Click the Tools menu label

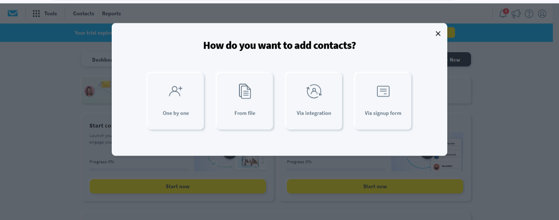pos(51,14)
